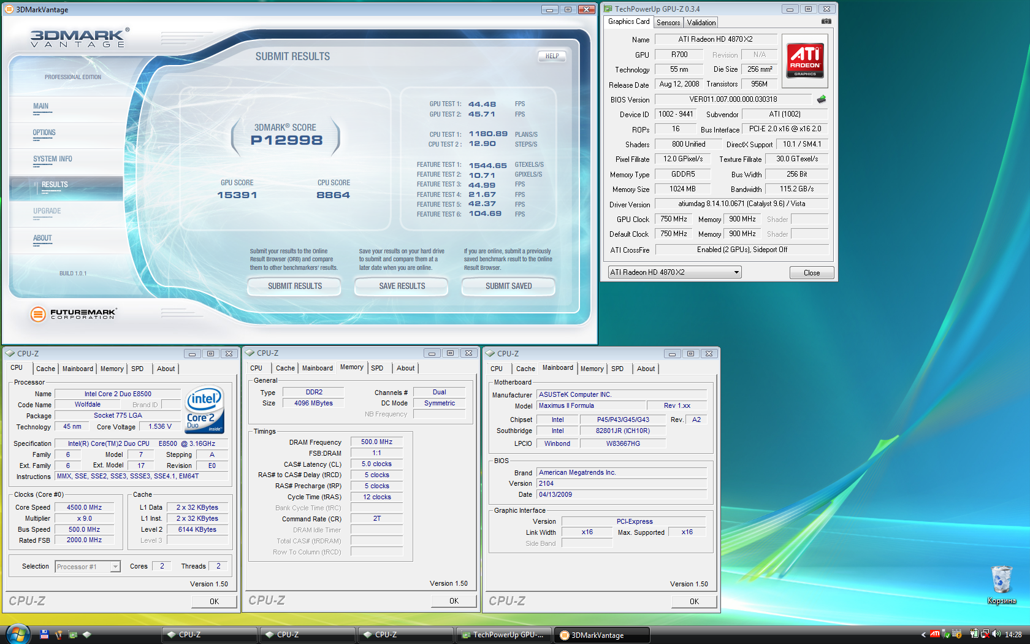Open the Processor #1 selection dropdown
Screen dimensions: 1030x644
(x=87, y=567)
